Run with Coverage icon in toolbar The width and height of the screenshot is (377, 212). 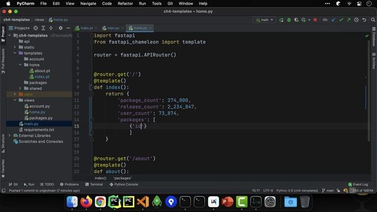point(296,20)
